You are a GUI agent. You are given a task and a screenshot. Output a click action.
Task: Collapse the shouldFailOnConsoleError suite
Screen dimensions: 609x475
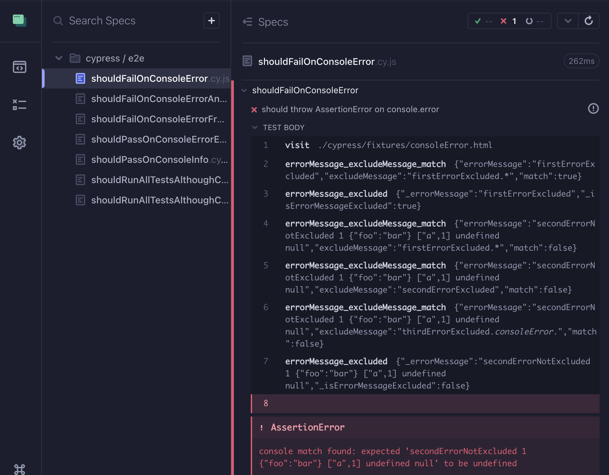(x=244, y=90)
